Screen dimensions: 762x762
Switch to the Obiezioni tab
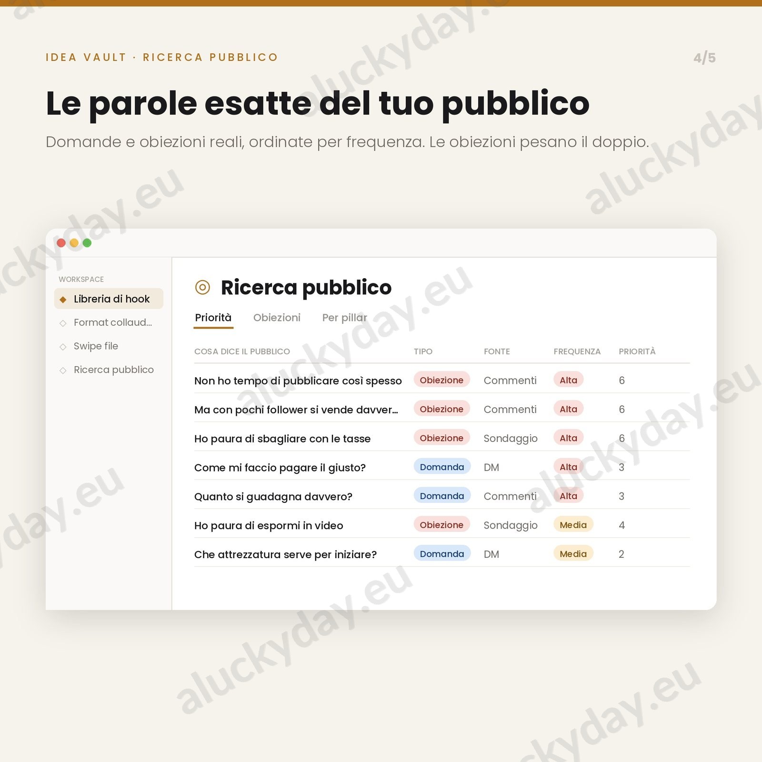pos(277,318)
